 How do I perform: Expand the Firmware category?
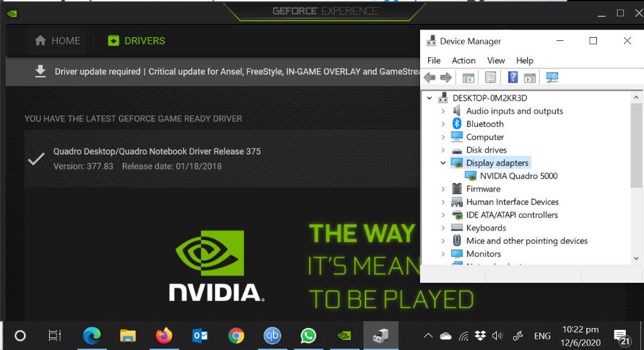[443, 189]
